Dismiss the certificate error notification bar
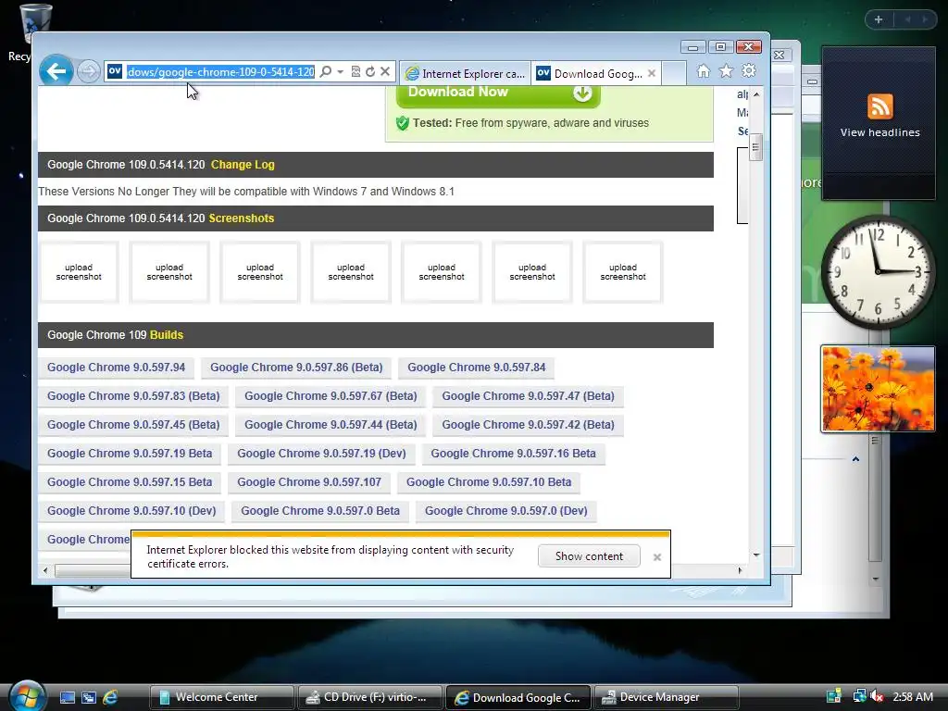 657,557
